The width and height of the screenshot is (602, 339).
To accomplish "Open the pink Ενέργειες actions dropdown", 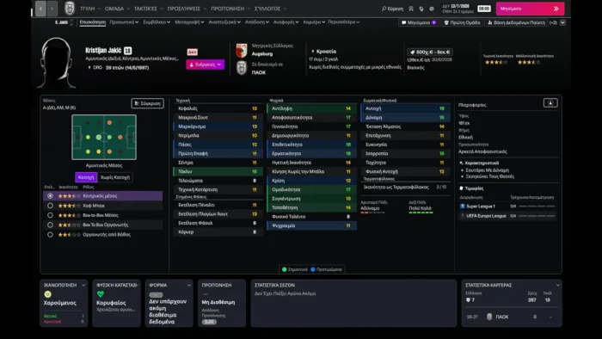I will pos(205,65).
